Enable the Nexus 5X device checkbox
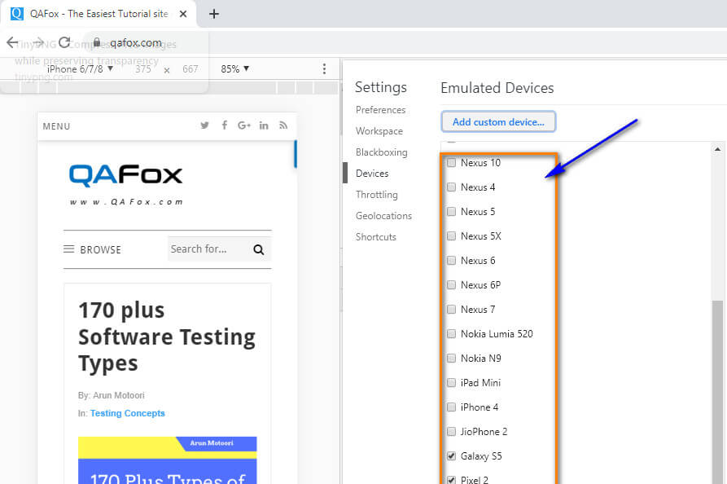The image size is (727, 484). point(451,236)
